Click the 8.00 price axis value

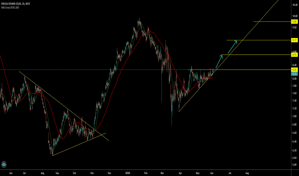pos(295,79)
